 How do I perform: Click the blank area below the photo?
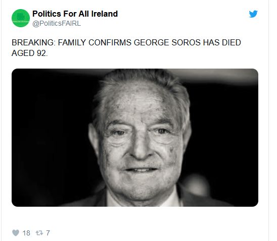pos(135,218)
